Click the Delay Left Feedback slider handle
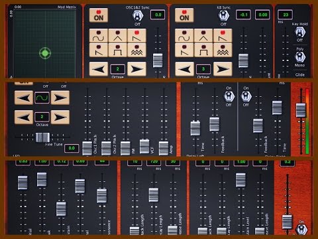Image resolution: width=318 pixels, height=239 pixels. 215,124
